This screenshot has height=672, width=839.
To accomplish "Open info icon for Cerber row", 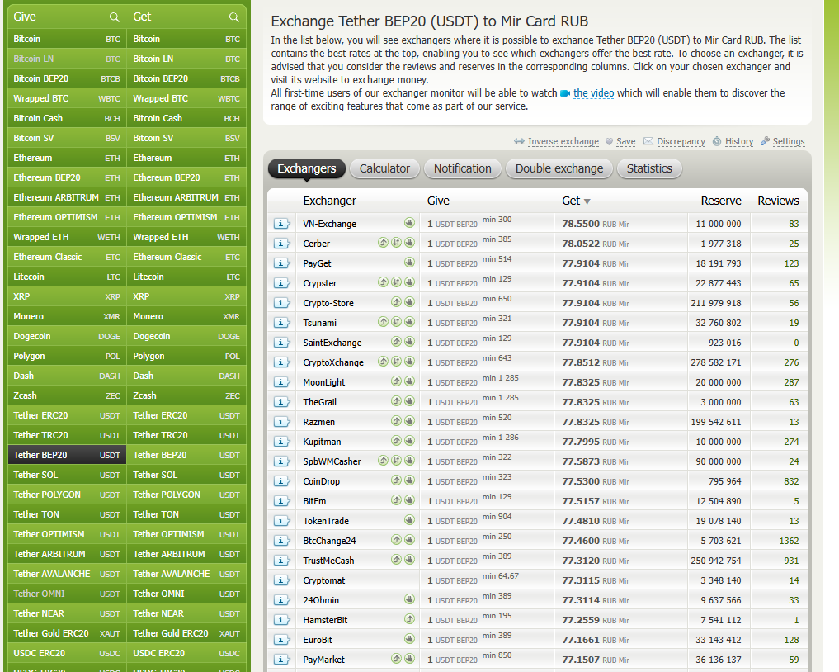I will click(x=281, y=244).
